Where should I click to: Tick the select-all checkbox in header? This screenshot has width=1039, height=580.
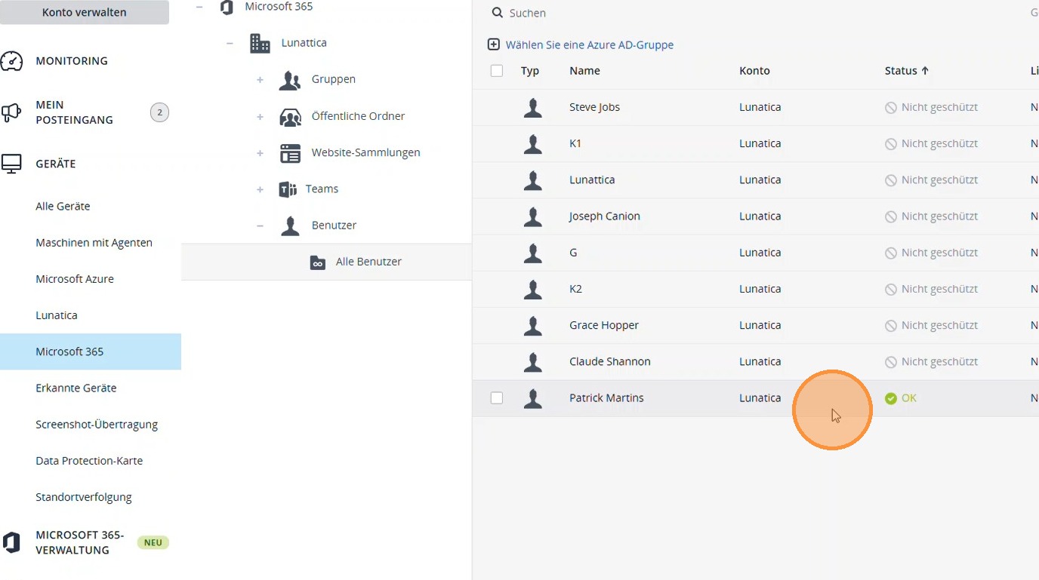(x=497, y=71)
